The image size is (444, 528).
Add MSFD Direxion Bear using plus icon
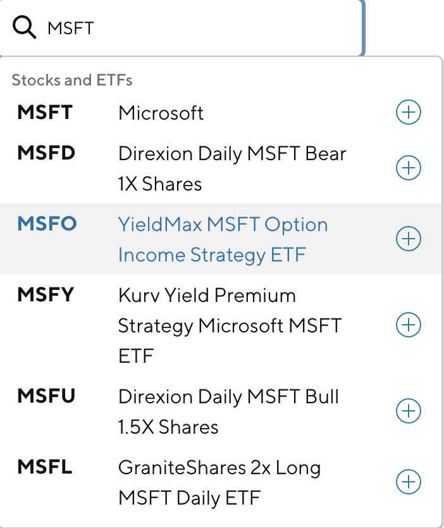point(408,168)
